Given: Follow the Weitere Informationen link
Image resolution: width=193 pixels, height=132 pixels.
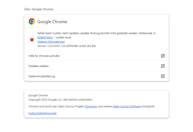Looking at the screenshot, I should pyautogui.click(x=51, y=42).
